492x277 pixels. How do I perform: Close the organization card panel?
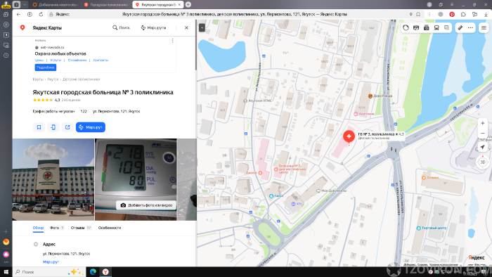coord(186,27)
